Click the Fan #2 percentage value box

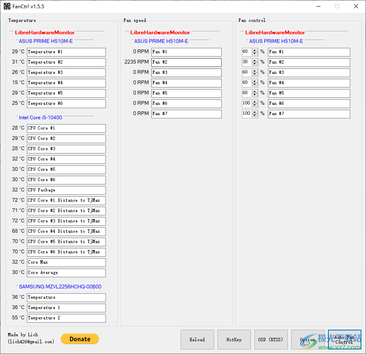click(x=246, y=62)
